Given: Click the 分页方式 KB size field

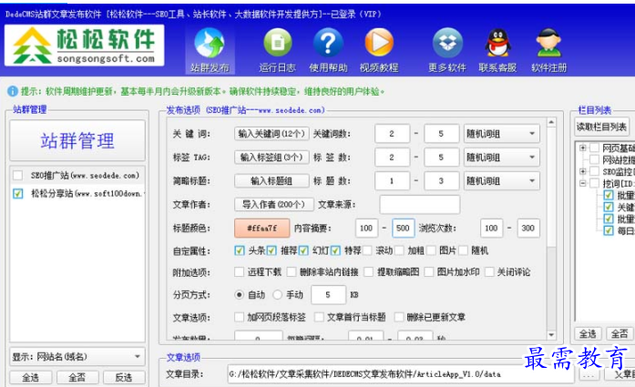Looking at the screenshot, I should point(329,295).
